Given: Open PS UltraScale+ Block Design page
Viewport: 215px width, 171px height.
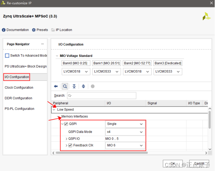Looking at the screenshot, I should tap(26, 66).
